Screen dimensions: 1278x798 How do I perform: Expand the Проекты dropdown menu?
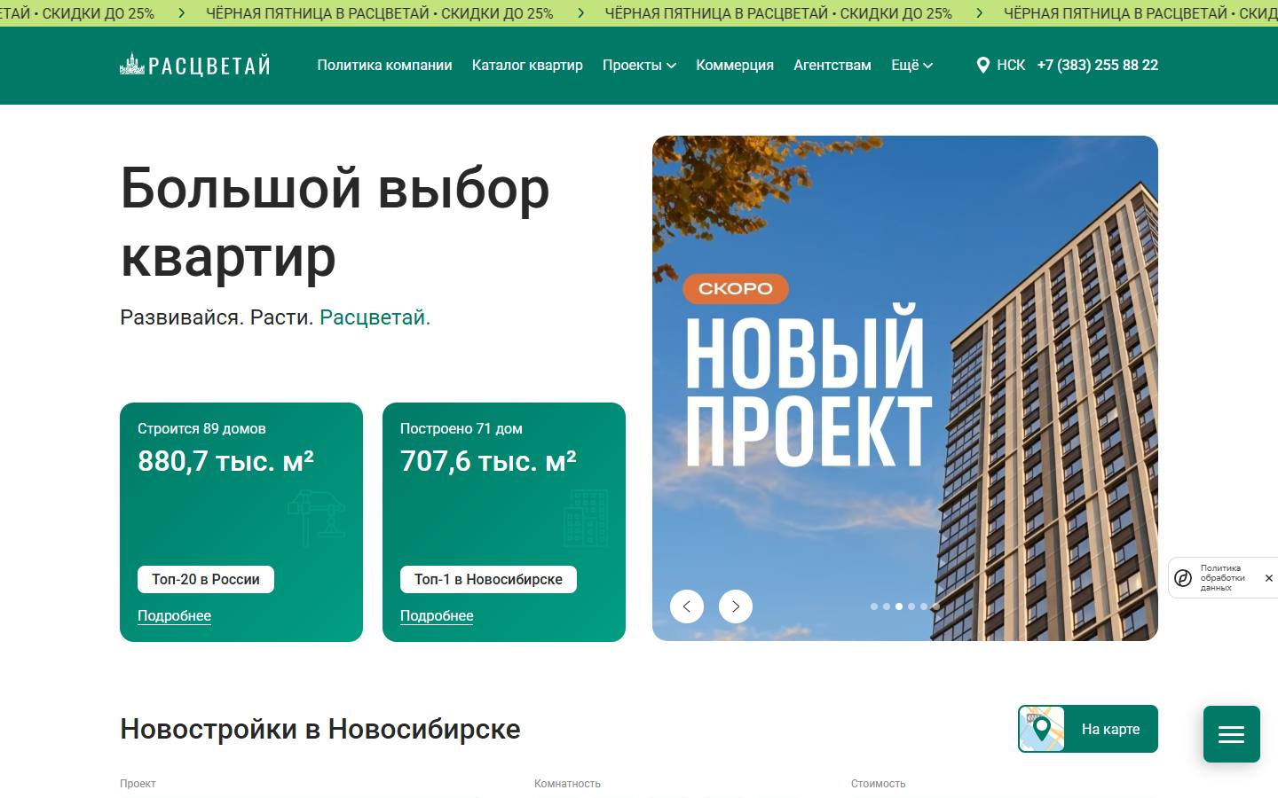point(639,65)
